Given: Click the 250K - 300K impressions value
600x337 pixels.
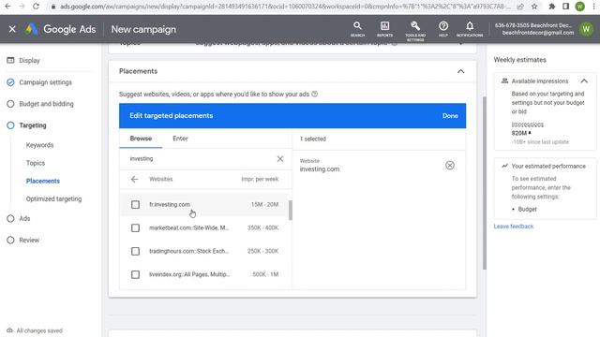Looking at the screenshot, I should 262,251.
